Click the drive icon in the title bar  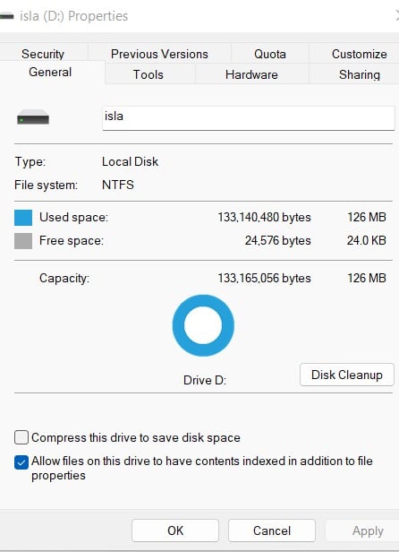(6, 16)
